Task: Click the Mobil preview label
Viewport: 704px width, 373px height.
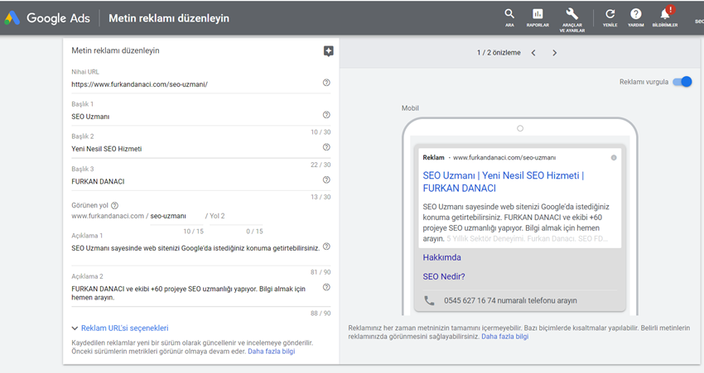Action: (x=410, y=108)
